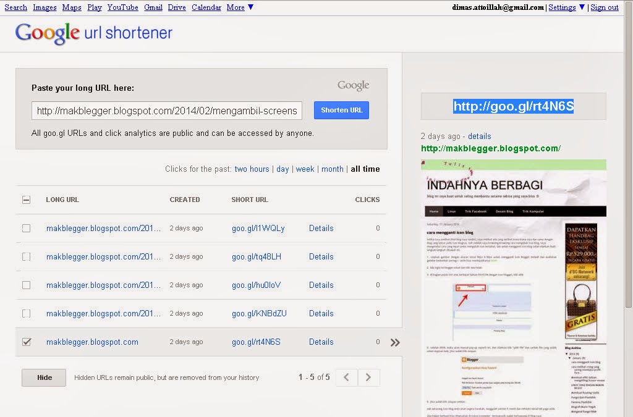Open short URL goo.gl/l1WQLy
This screenshot has width=633, height=417.
click(258, 228)
